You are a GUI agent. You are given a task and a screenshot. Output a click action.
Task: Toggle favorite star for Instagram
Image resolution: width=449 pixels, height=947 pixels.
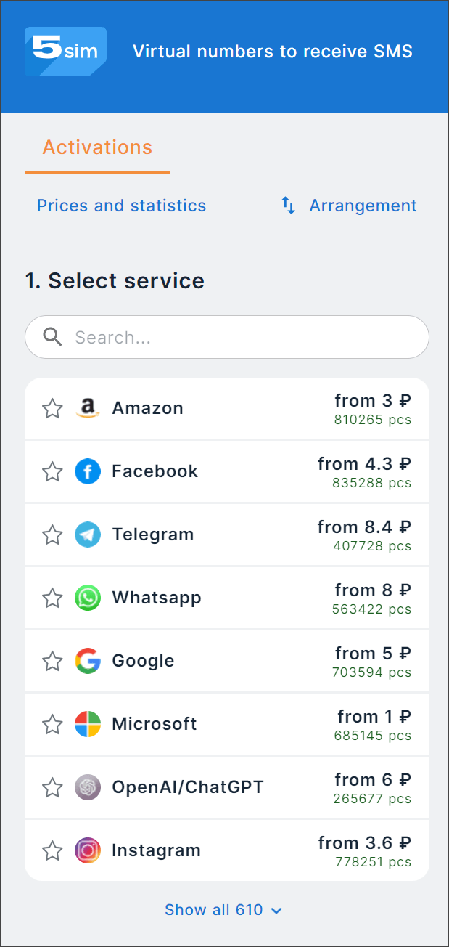click(52, 851)
